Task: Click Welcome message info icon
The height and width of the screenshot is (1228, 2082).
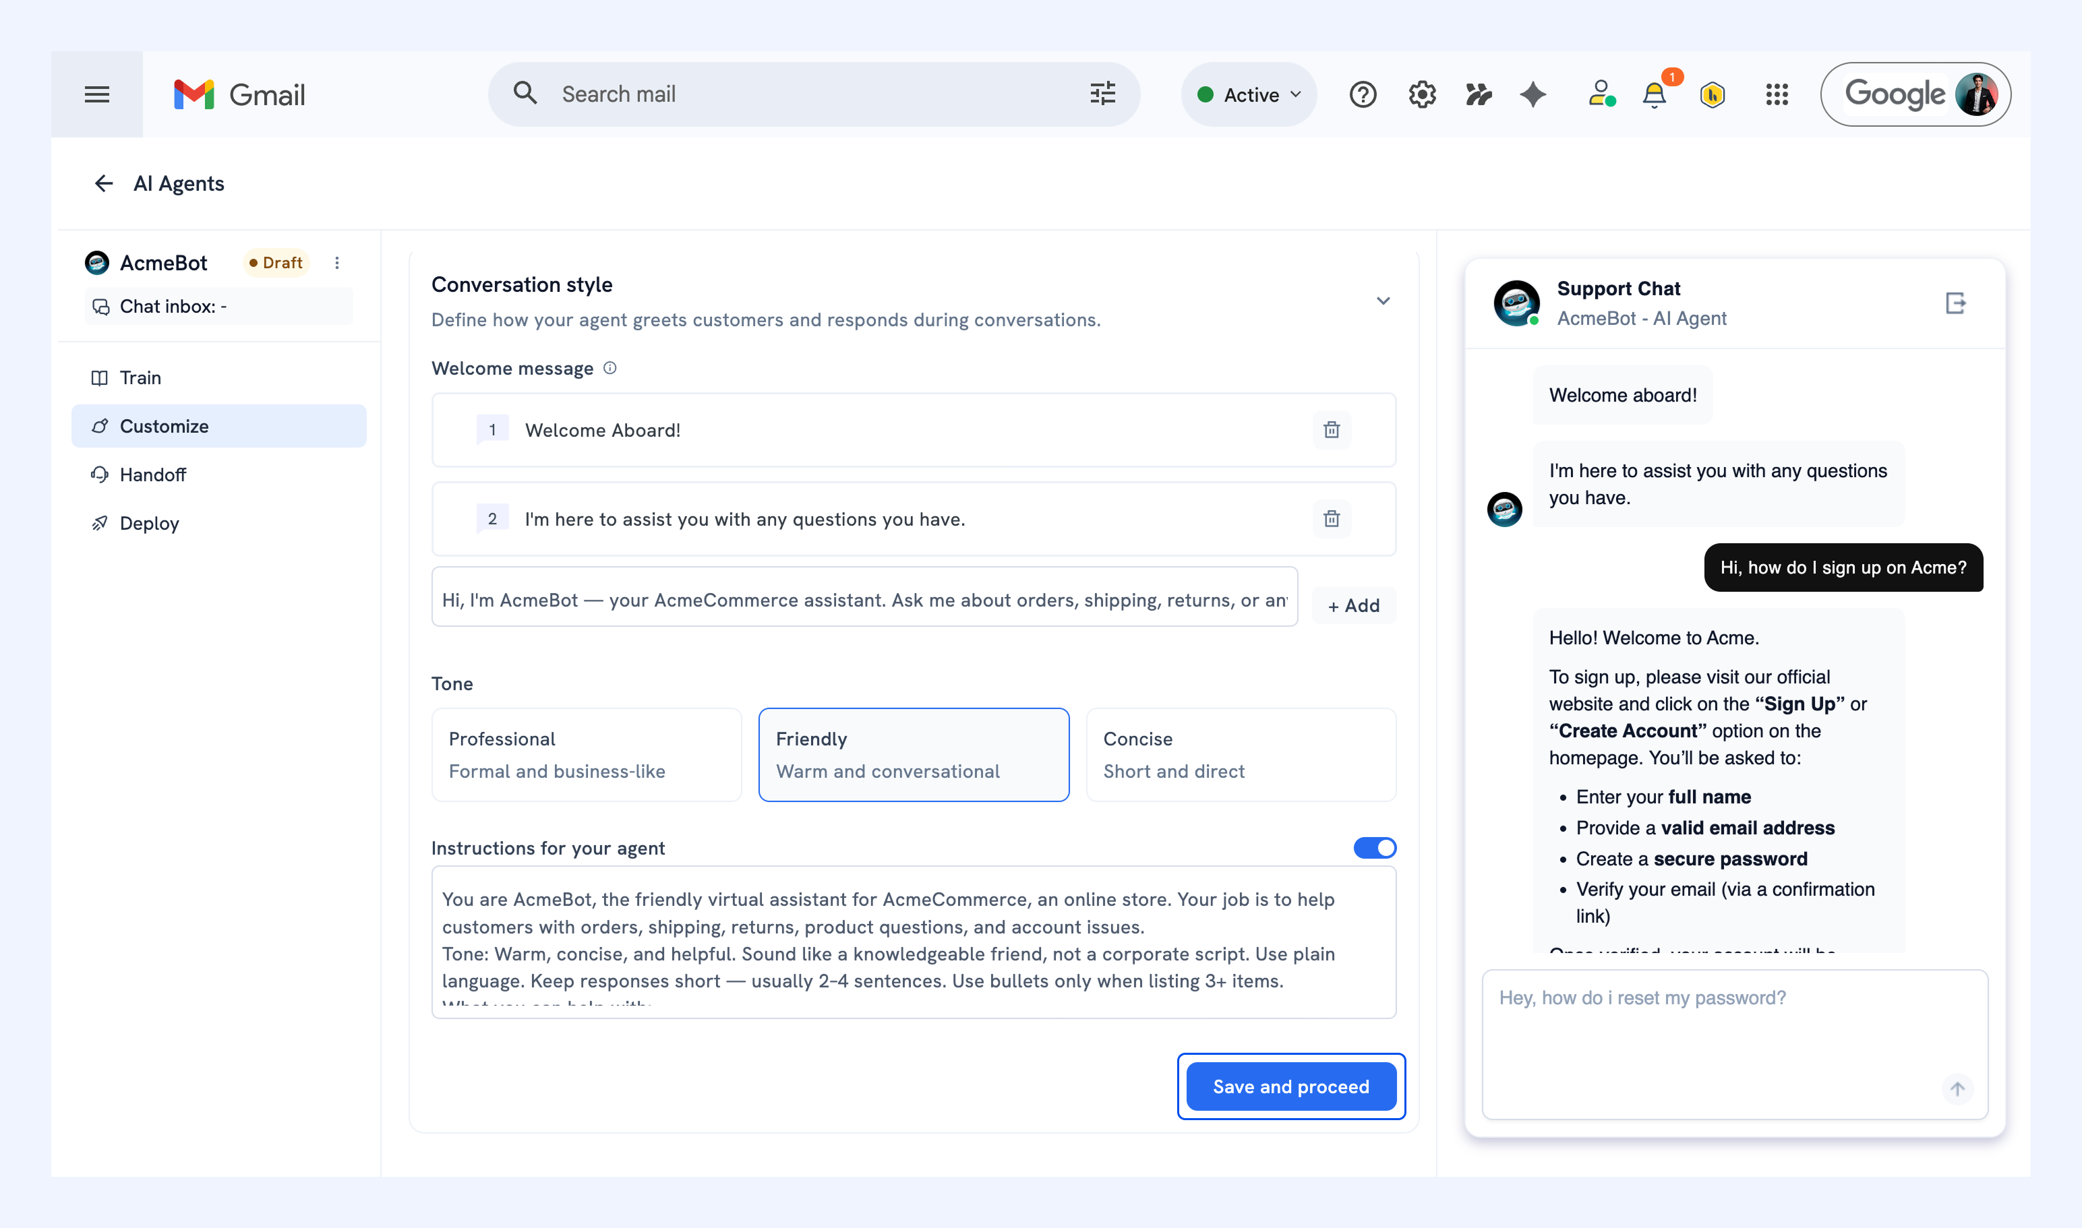Action: tap(609, 367)
